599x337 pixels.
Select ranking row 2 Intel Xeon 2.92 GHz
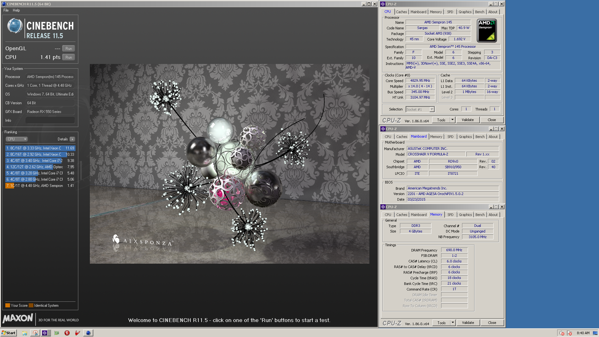click(x=40, y=154)
